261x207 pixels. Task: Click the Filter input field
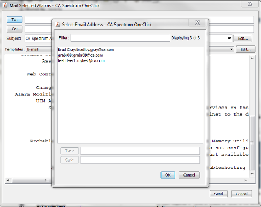point(120,38)
